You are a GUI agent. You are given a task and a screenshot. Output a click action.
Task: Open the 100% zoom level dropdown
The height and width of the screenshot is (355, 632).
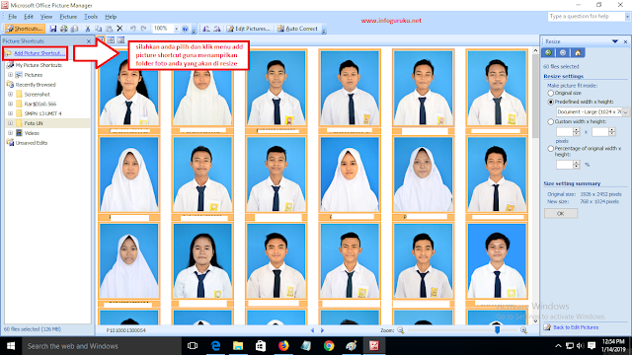coord(176,29)
